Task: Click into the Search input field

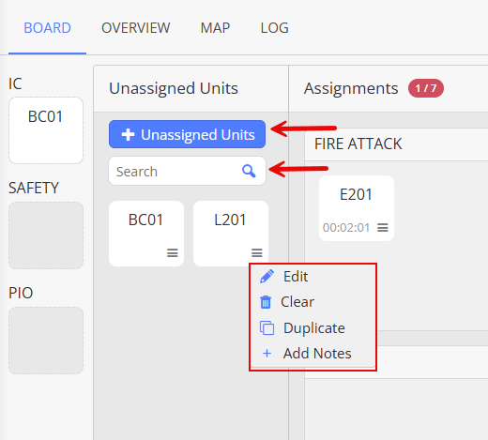Action: pos(187,171)
